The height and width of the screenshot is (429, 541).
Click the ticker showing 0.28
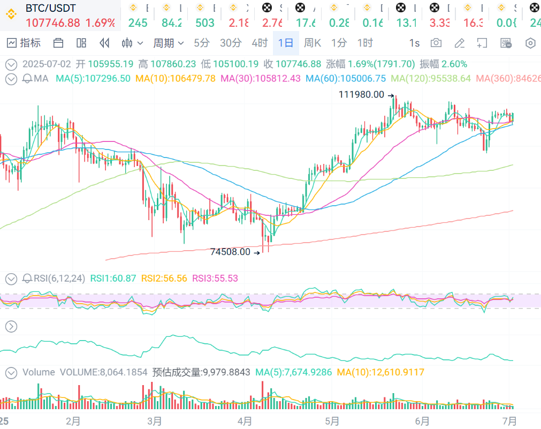click(339, 15)
